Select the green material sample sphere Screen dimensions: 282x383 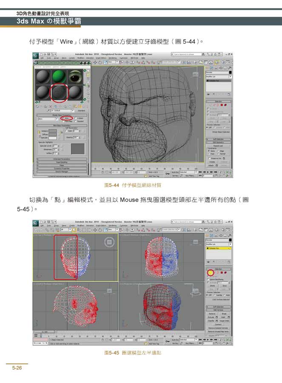click(x=59, y=77)
